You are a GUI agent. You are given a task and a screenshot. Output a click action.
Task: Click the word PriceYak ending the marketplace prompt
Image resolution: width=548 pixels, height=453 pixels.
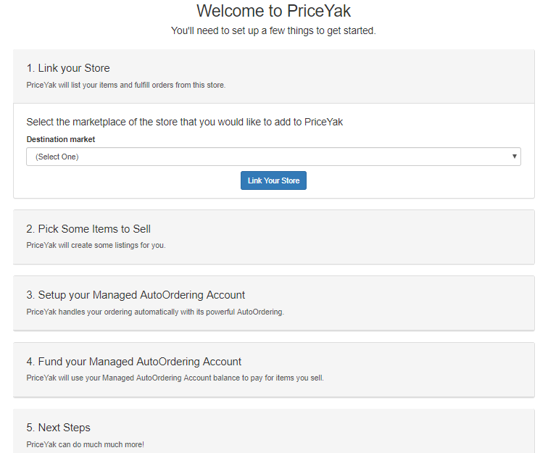click(x=323, y=122)
